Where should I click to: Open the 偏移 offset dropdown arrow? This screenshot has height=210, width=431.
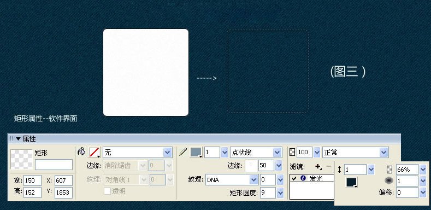point(423,192)
